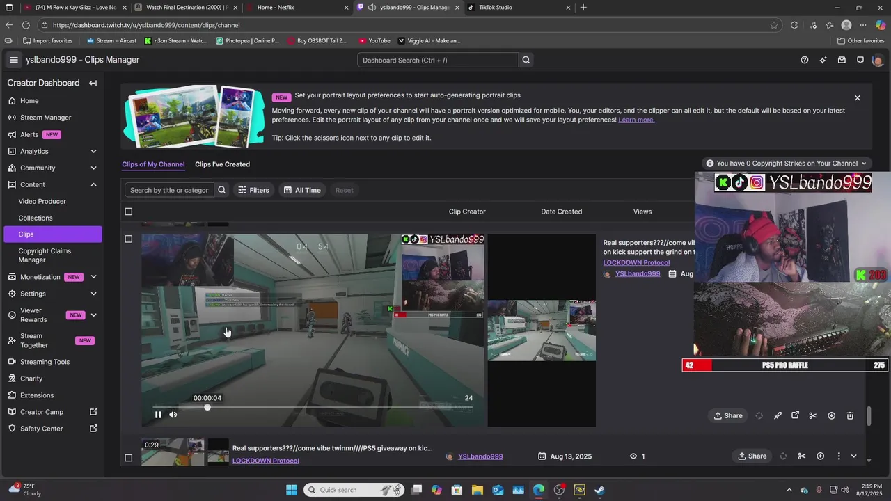The width and height of the screenshot is (891, 501).
Task: Open browser settings and more menu
Action: (x=863, y=25)
